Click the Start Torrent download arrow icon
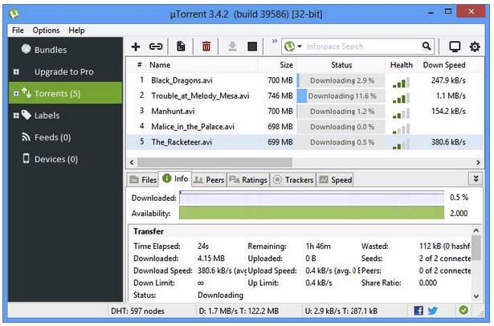494x326 pixels. (x=232, y=47)
